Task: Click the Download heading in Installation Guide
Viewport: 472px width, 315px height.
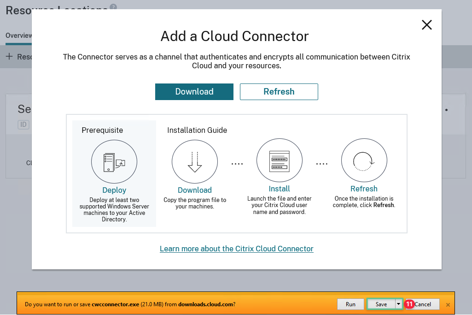Action: [195, 190]
